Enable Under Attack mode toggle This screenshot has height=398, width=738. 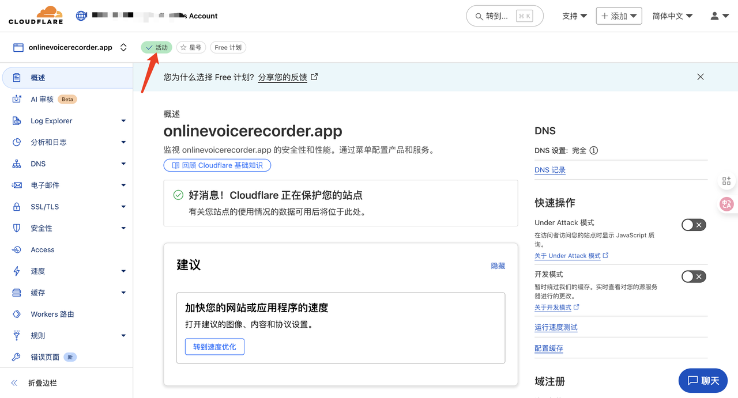[693, 225]
